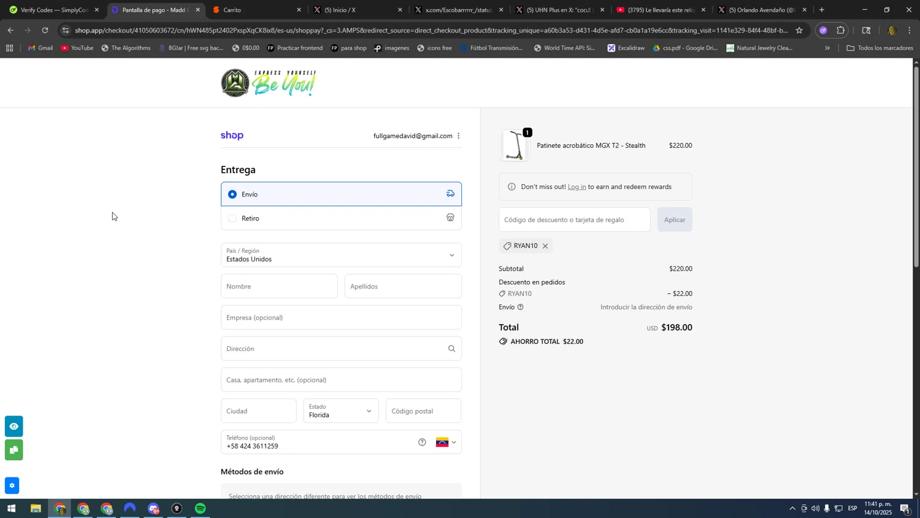Click the Código postal field
This screenshot has width=920, height=518.
click(423, 411)
